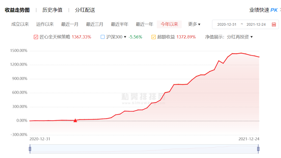Click the red triangle marker on chart
The height and width of the screenshot is (158, 281).
point(75,120)
